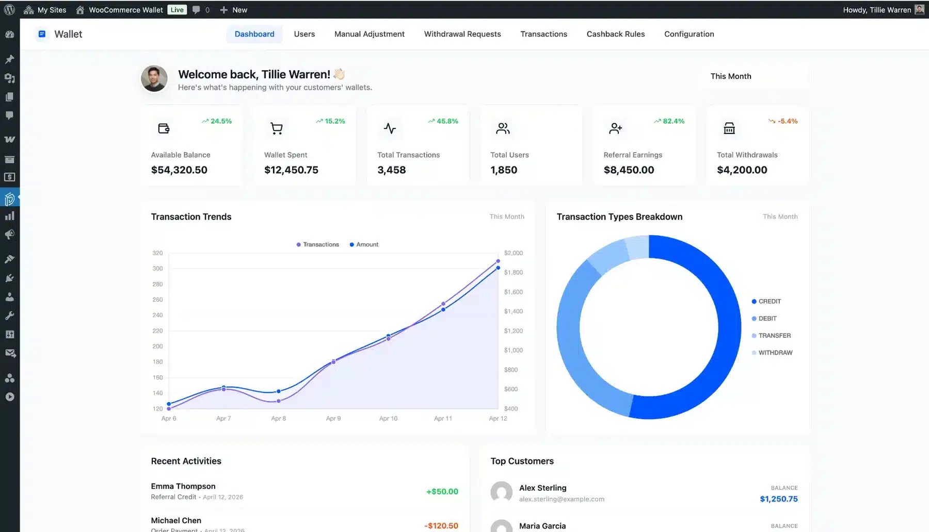The height and width of the screenshot is (532, 929).
Task: Switch to the Manual Adjustment tab
Action: point(370,34)
